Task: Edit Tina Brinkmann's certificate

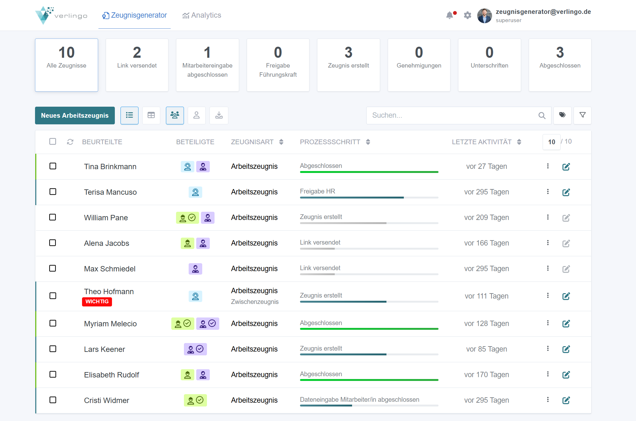Action: coord(566,167)
